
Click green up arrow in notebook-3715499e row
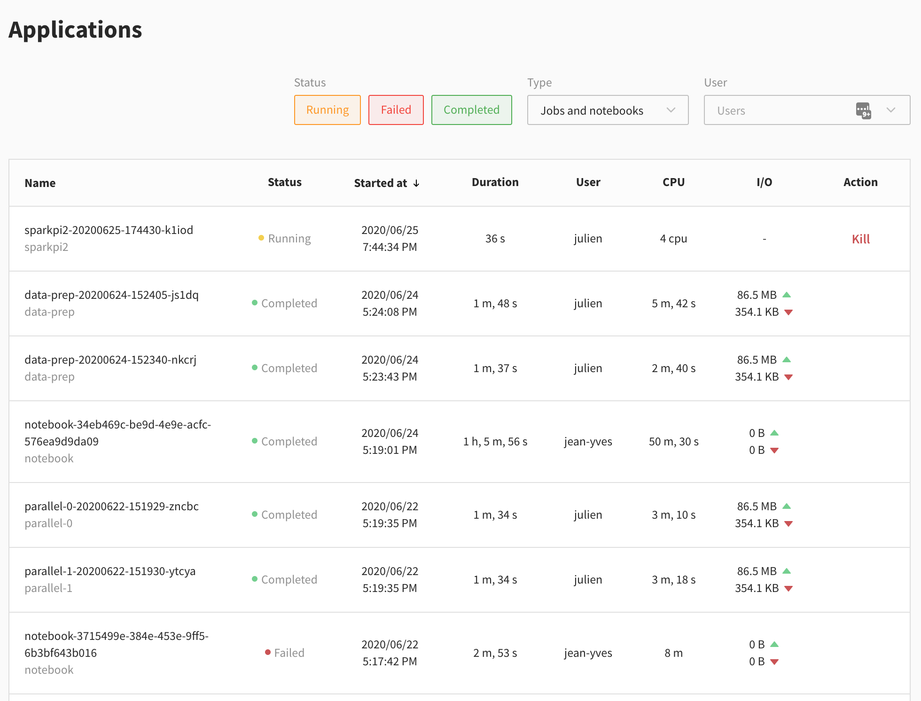[775, 644]
